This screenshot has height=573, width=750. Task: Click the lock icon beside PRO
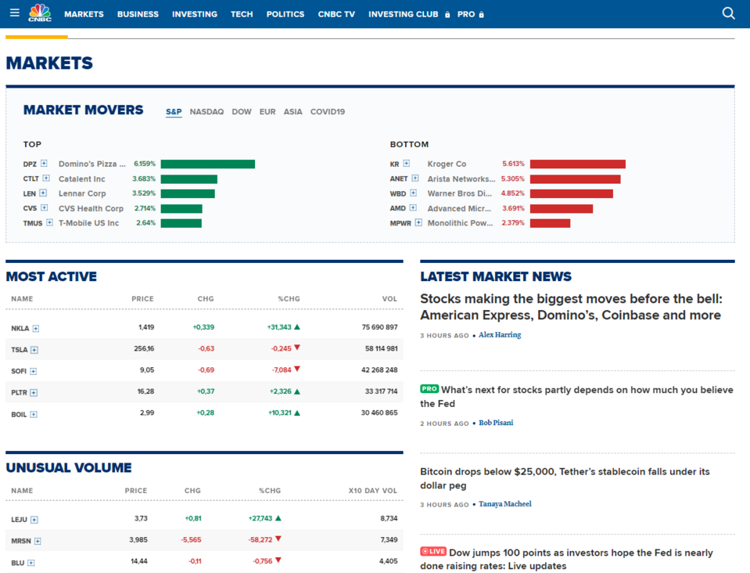(x=481, y=14)
